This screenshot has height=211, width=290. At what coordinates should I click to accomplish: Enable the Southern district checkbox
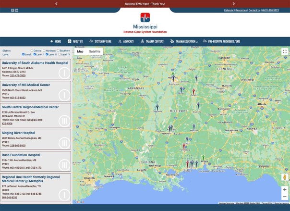click(x=58, y=50)
